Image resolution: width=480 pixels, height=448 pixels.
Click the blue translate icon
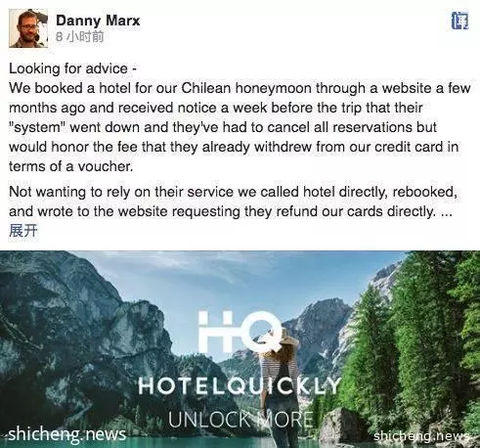pos(459,21)
